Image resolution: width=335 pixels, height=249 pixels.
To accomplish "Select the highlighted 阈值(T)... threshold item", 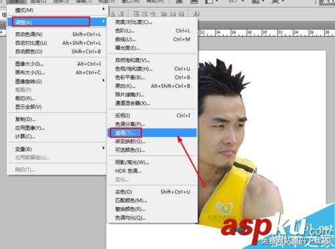I will 152,133.
